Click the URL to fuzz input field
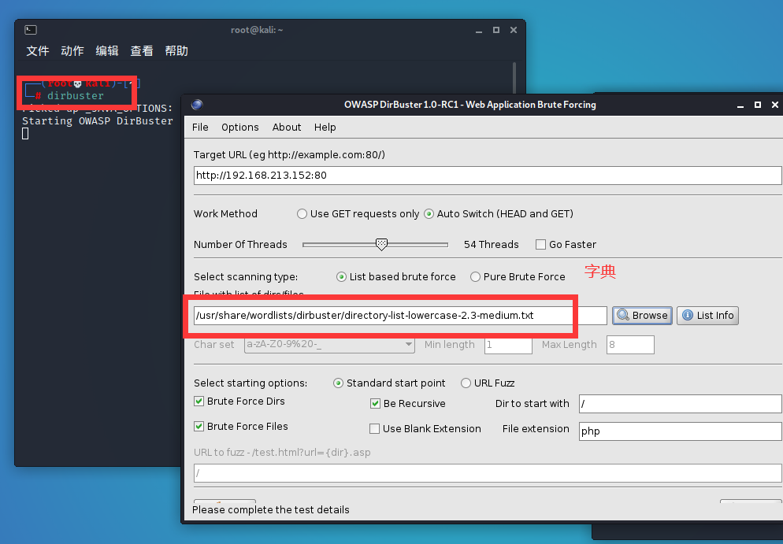The width and height of the screenshot is (783, 544). click(x=488, y=473)
